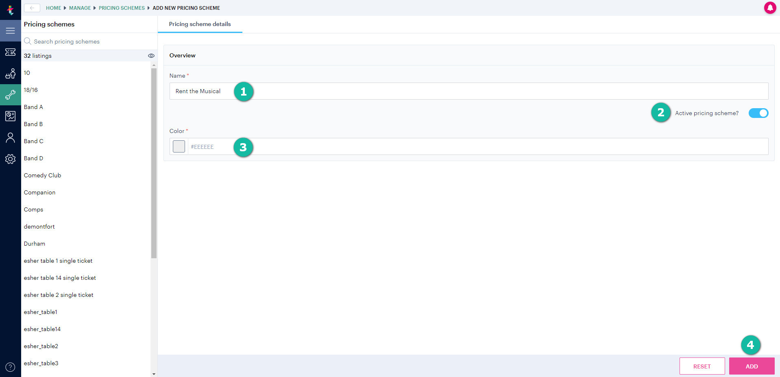
Task: Open the settings gear icon
Action: point(11,159)
